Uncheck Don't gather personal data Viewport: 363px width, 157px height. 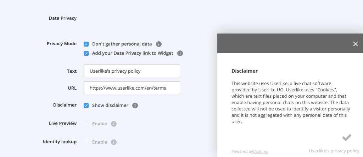pos(86,44)
